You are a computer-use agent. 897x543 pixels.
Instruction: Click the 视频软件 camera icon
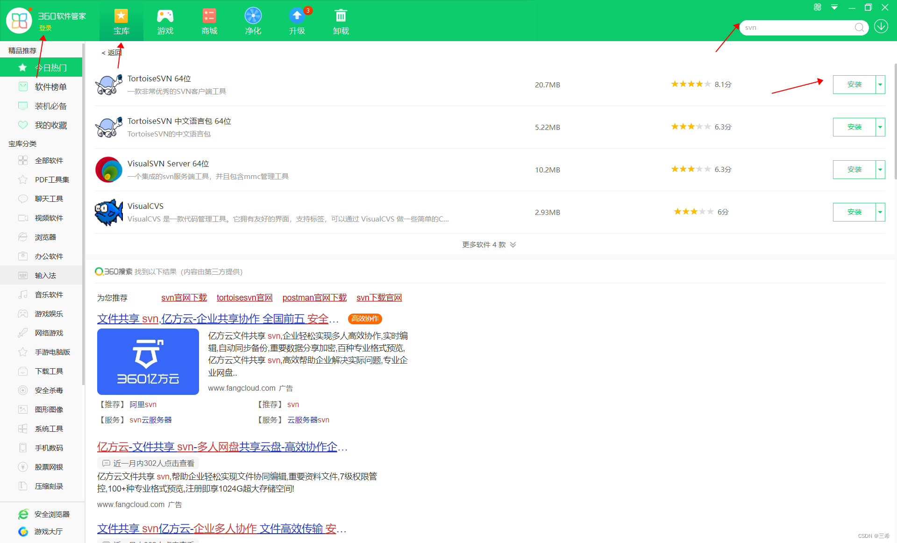[22, 218]
